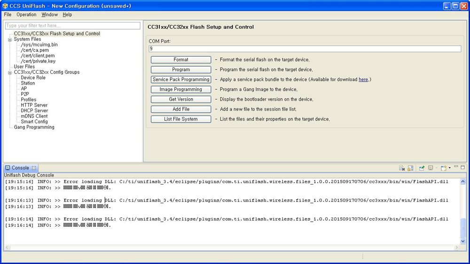Select /sys/mcuimg.bin in the tree
470x264 pixels.
(39, 45)
